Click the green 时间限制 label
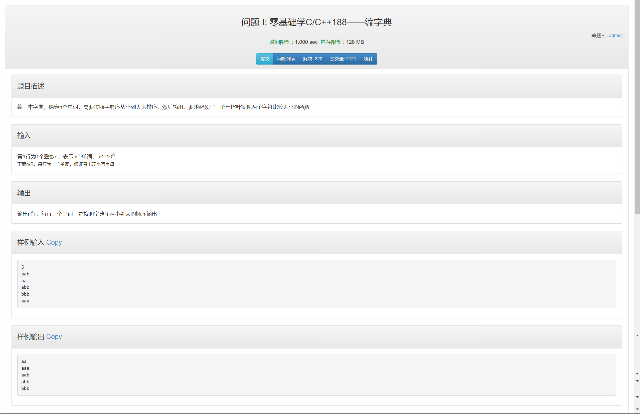This screenshot has width=640, height=414. point(279,42)
